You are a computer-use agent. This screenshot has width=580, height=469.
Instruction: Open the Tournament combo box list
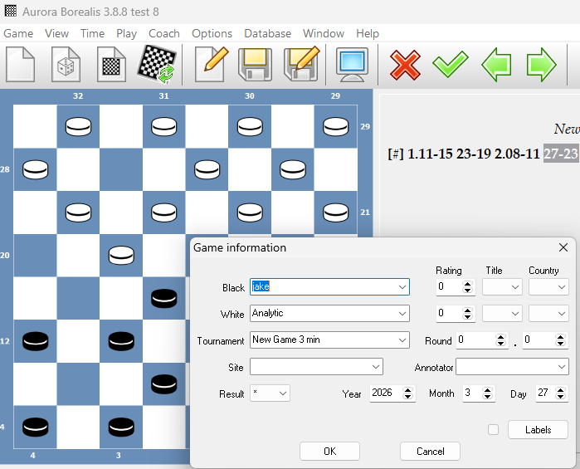pos(402,340)
